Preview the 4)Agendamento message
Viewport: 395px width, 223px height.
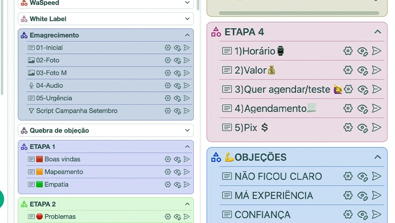click(x=362, y=108)
